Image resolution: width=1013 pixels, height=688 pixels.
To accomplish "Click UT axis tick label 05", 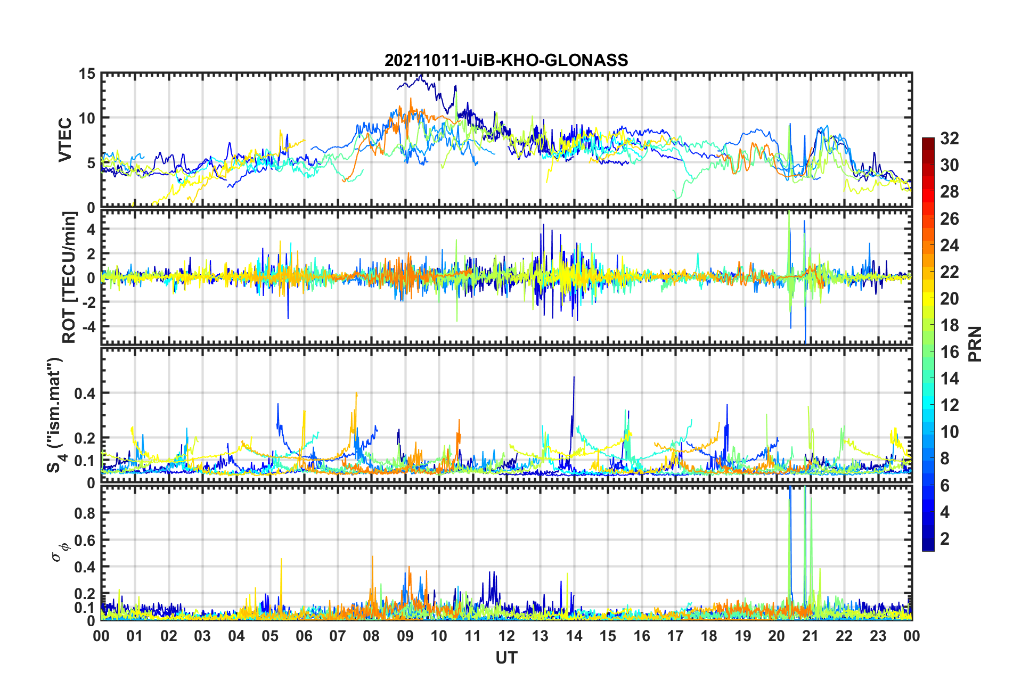I will point(270,636).
